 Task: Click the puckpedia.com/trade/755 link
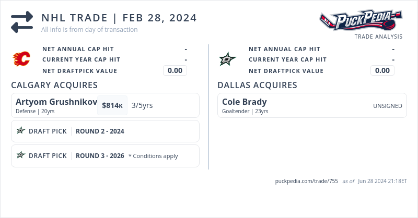(x=307, y=181)
